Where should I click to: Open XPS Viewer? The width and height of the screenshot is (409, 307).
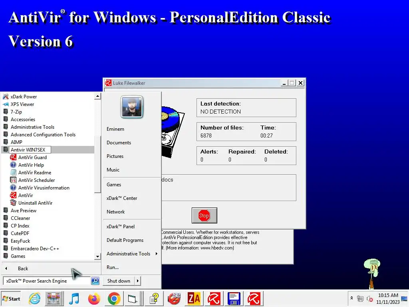coord(22,104)
